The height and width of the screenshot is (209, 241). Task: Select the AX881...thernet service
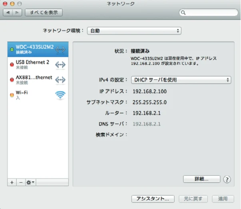click(38, 80)
